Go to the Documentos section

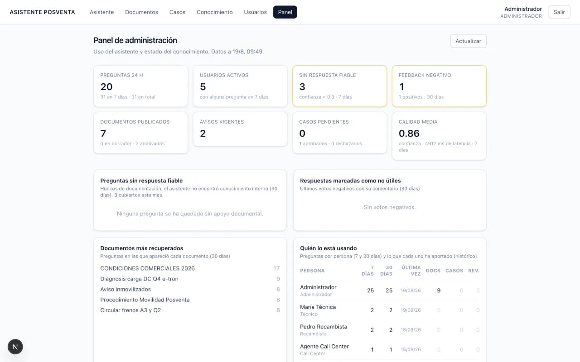click(141, 12)
